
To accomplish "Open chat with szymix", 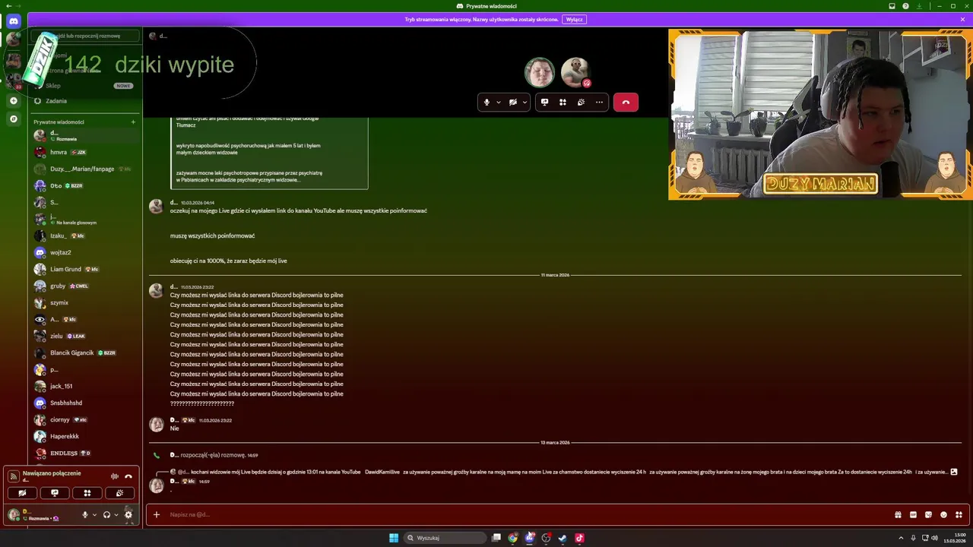I will pyautogui.click(x=85, y=302).
